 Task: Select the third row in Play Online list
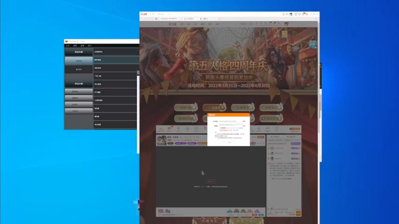116,68
